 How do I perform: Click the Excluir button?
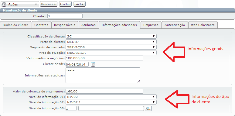(x=66, y=4)
